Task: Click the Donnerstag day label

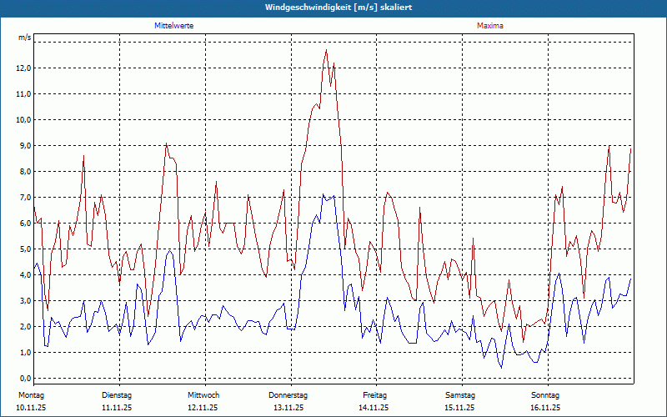Action: pyautogui.click(x=288, y=395)
